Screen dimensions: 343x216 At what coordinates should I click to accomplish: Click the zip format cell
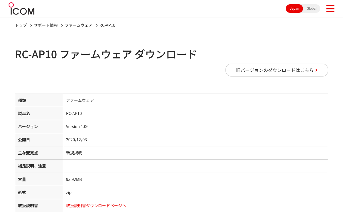(x=196, y=192)
